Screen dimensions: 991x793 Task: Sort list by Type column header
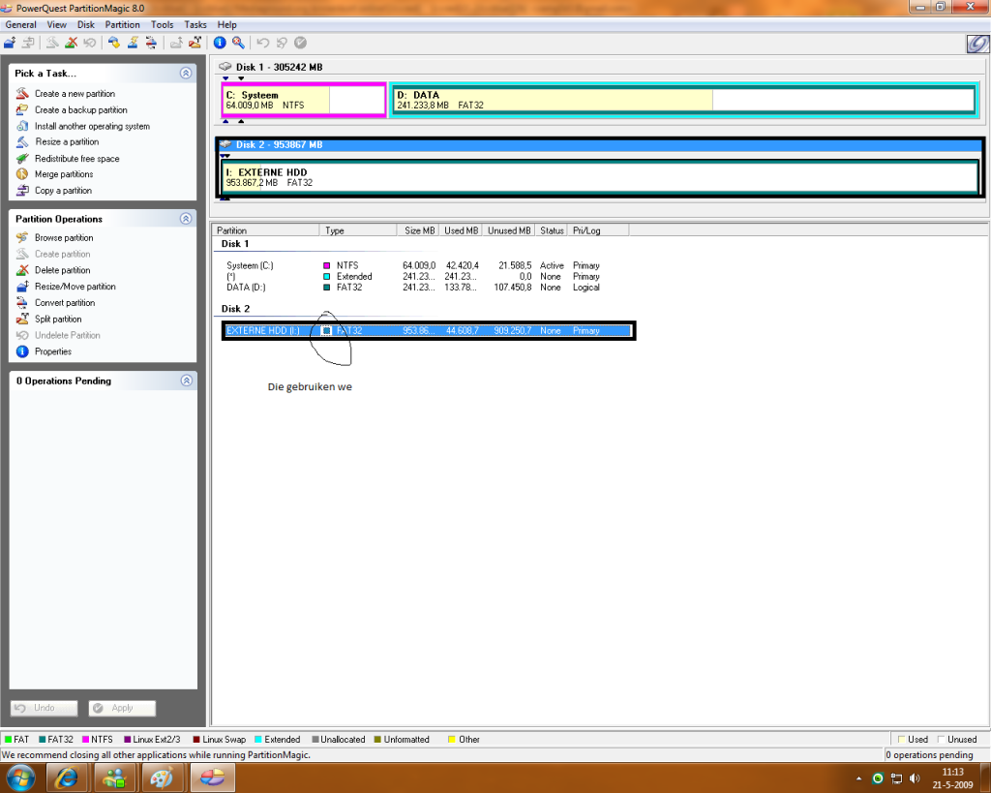[x=358, y=230]
